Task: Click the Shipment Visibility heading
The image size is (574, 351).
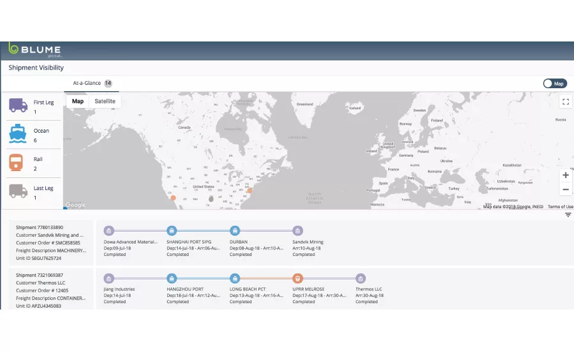Action: coord(36,68)
